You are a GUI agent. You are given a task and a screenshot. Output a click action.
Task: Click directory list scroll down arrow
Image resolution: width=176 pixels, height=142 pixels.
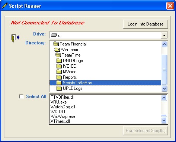coord(164,88)
